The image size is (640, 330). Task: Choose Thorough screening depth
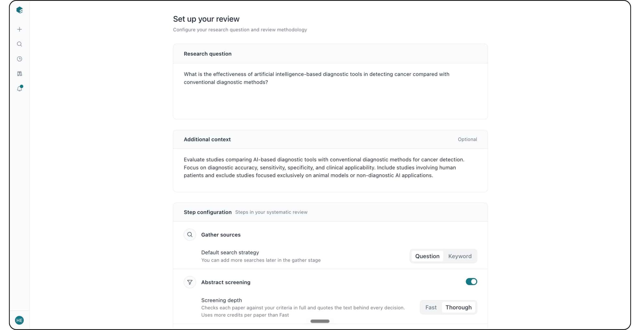[458, 307]
